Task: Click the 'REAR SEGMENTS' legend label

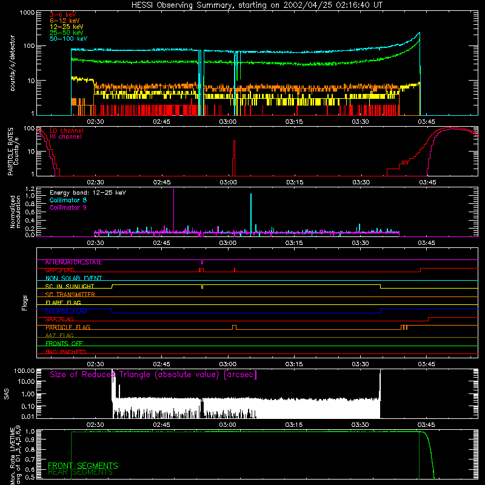Action: 81,472
